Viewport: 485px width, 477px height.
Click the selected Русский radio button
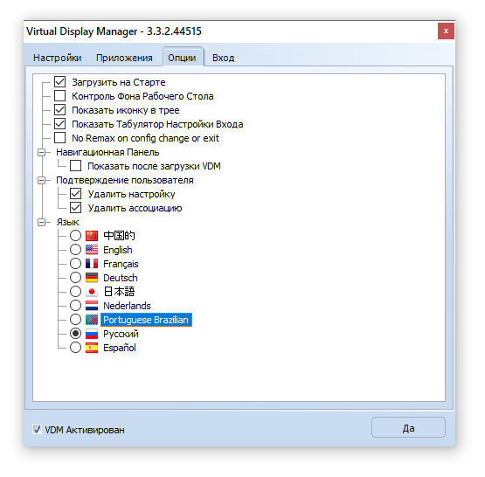tap(75, 334)
